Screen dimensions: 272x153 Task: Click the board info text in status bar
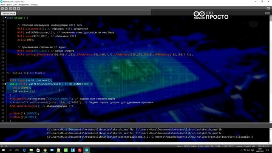coord(216,146)
